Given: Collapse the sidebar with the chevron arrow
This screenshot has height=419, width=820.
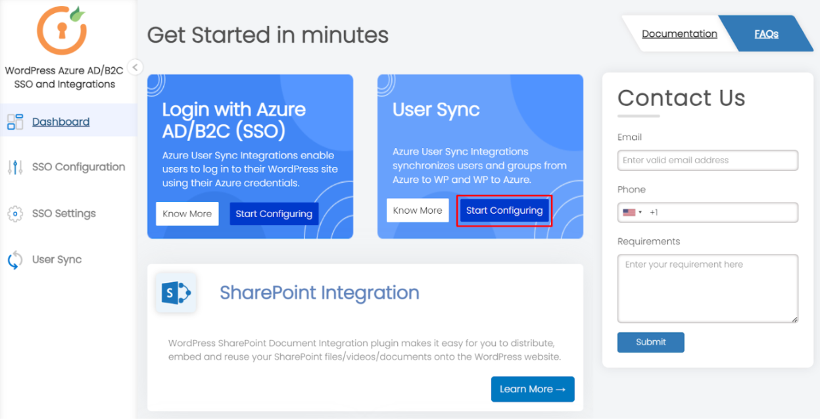Looking at the screenshot, I should coord(135,67).
